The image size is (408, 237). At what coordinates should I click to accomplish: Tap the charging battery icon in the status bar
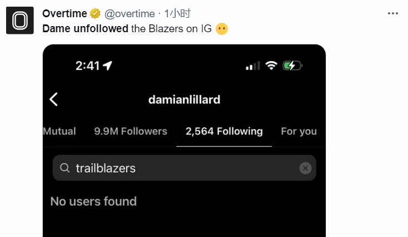[292, 65]
